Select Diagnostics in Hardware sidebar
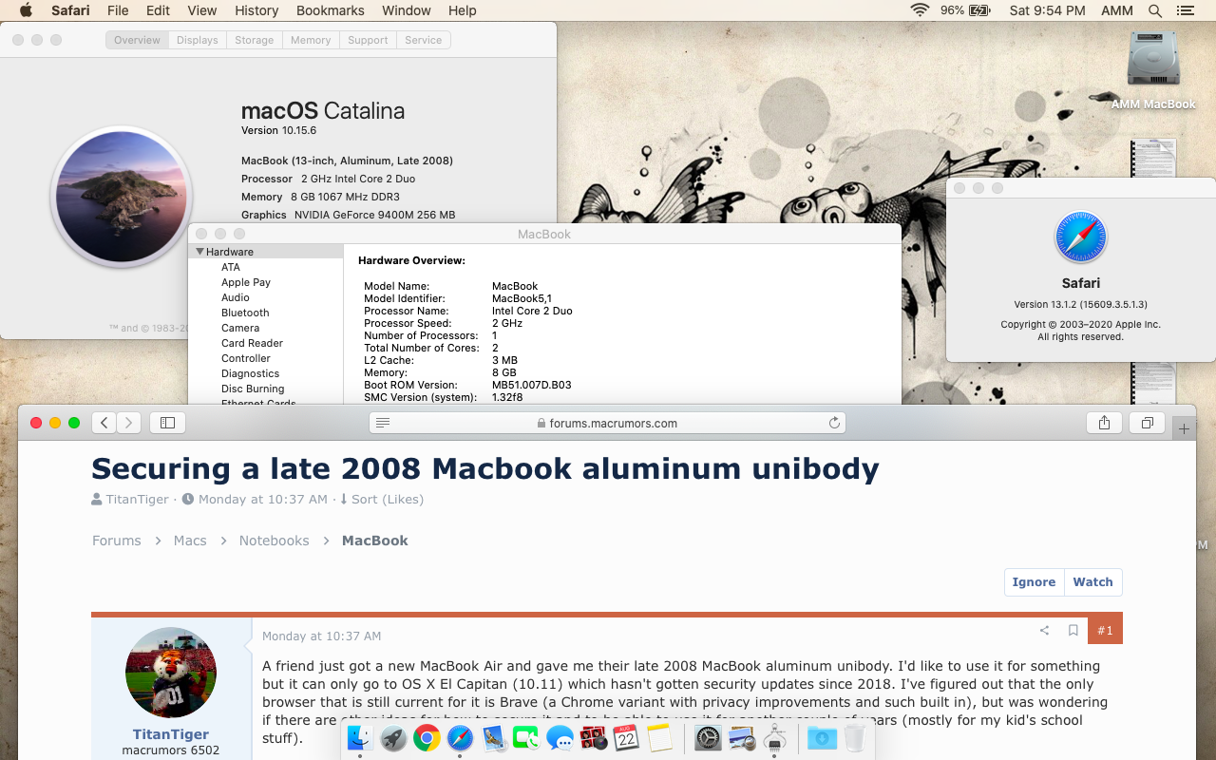 coord(250,373)
